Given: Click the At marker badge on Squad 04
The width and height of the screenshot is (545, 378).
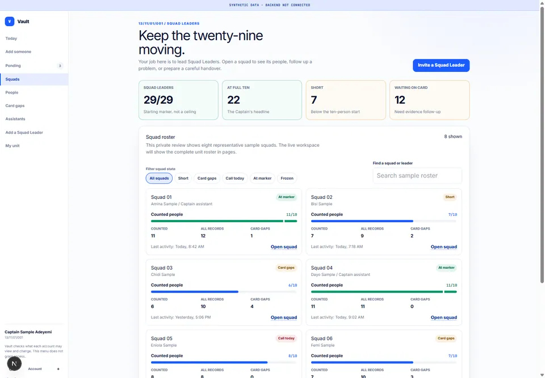Looking at the screenshot, I should pyautogui.click(x=446, y=267).
